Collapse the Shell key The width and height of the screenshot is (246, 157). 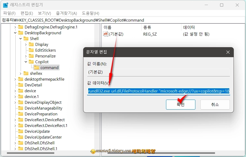21,39
